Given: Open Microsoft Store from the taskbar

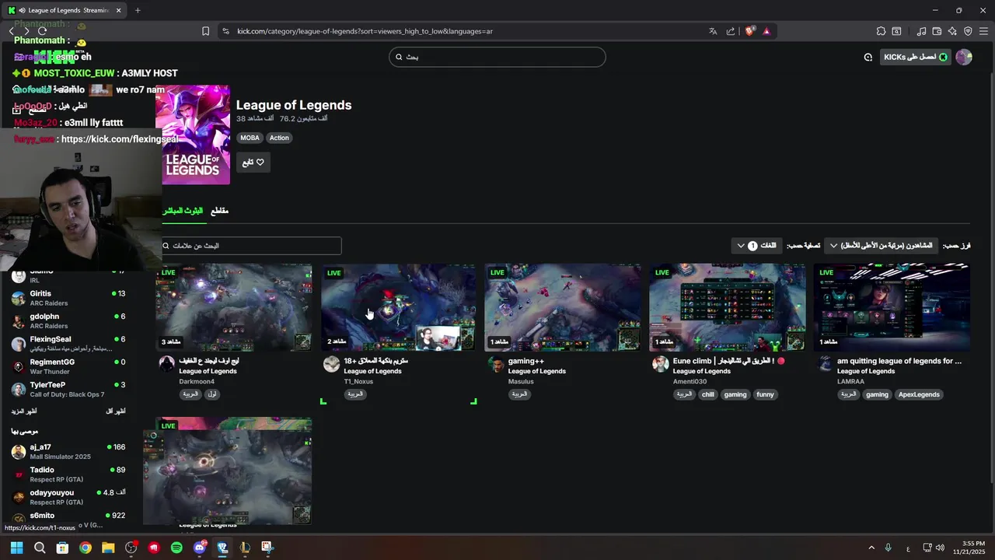Looking at the screenshot, I should [62, 548].
